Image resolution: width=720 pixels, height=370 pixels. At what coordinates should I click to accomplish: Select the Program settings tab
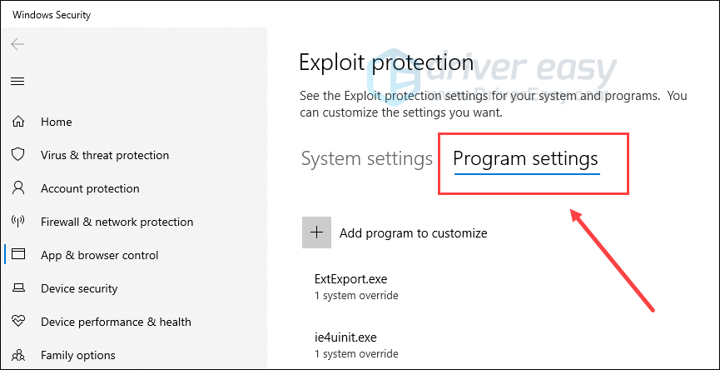[x=525, y=158]
